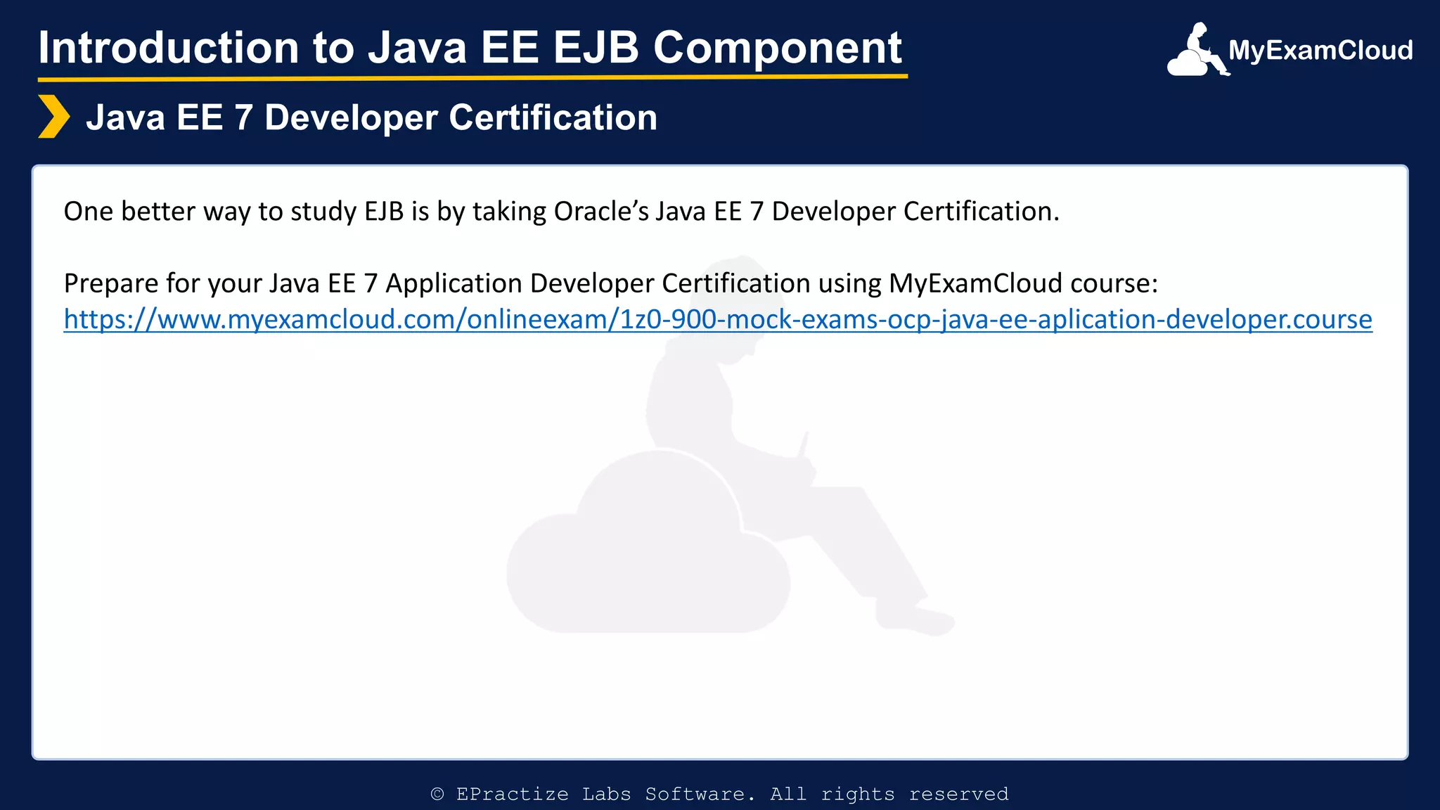
Task: Click the "MyExamCloud" brand name text
Action: pos(1320,51)
